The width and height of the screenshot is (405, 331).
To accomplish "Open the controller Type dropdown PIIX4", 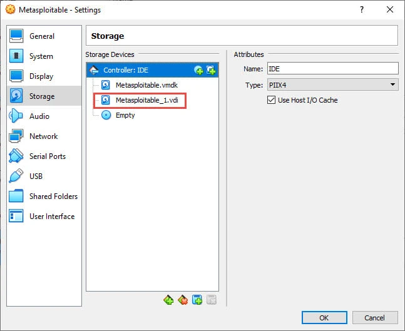I will pos(332,84).
